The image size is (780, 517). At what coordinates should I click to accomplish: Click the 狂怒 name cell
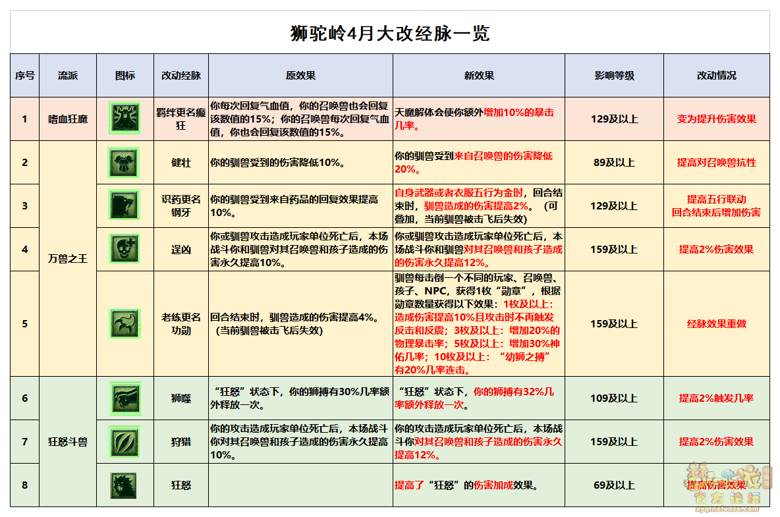coord(181,485)
